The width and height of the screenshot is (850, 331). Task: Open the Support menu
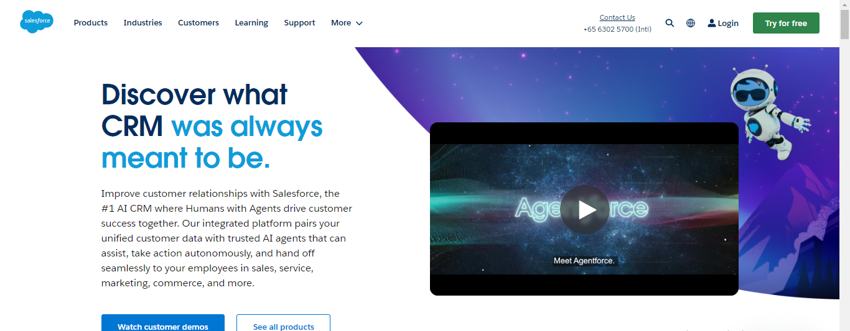click(x=299, y=23)
